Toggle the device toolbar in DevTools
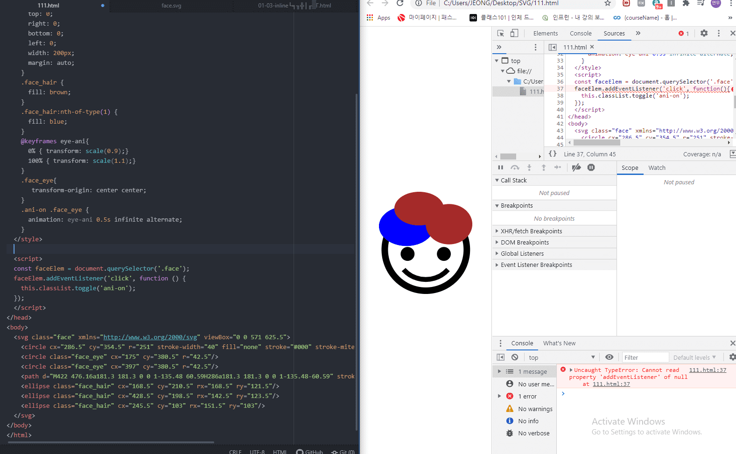736x454 pixels. click(x=514, y=33)
